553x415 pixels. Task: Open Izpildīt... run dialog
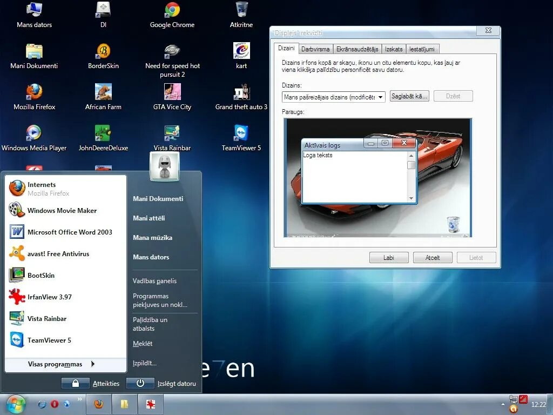145,363
